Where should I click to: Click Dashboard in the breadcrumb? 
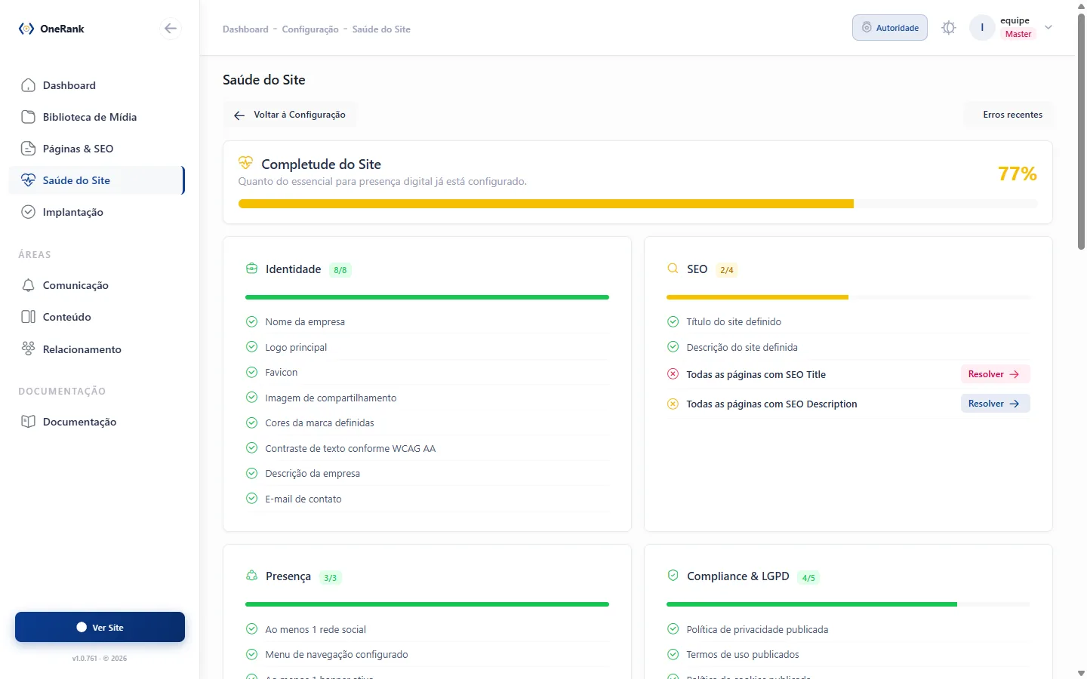pyautogui.click(x=245, y=29)
